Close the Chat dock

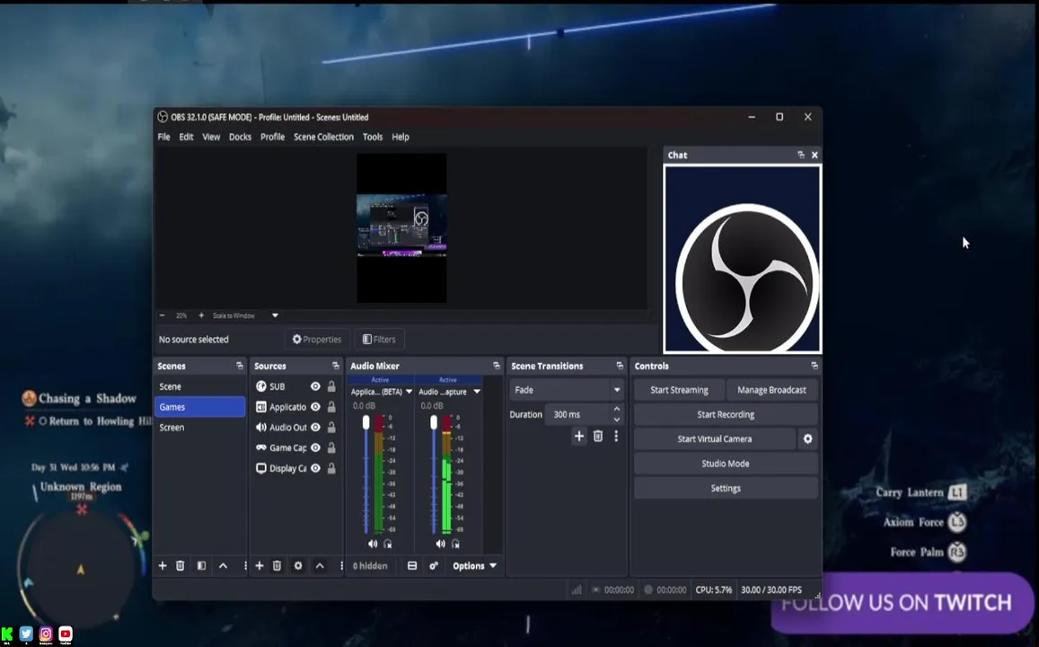coord(815,155)
